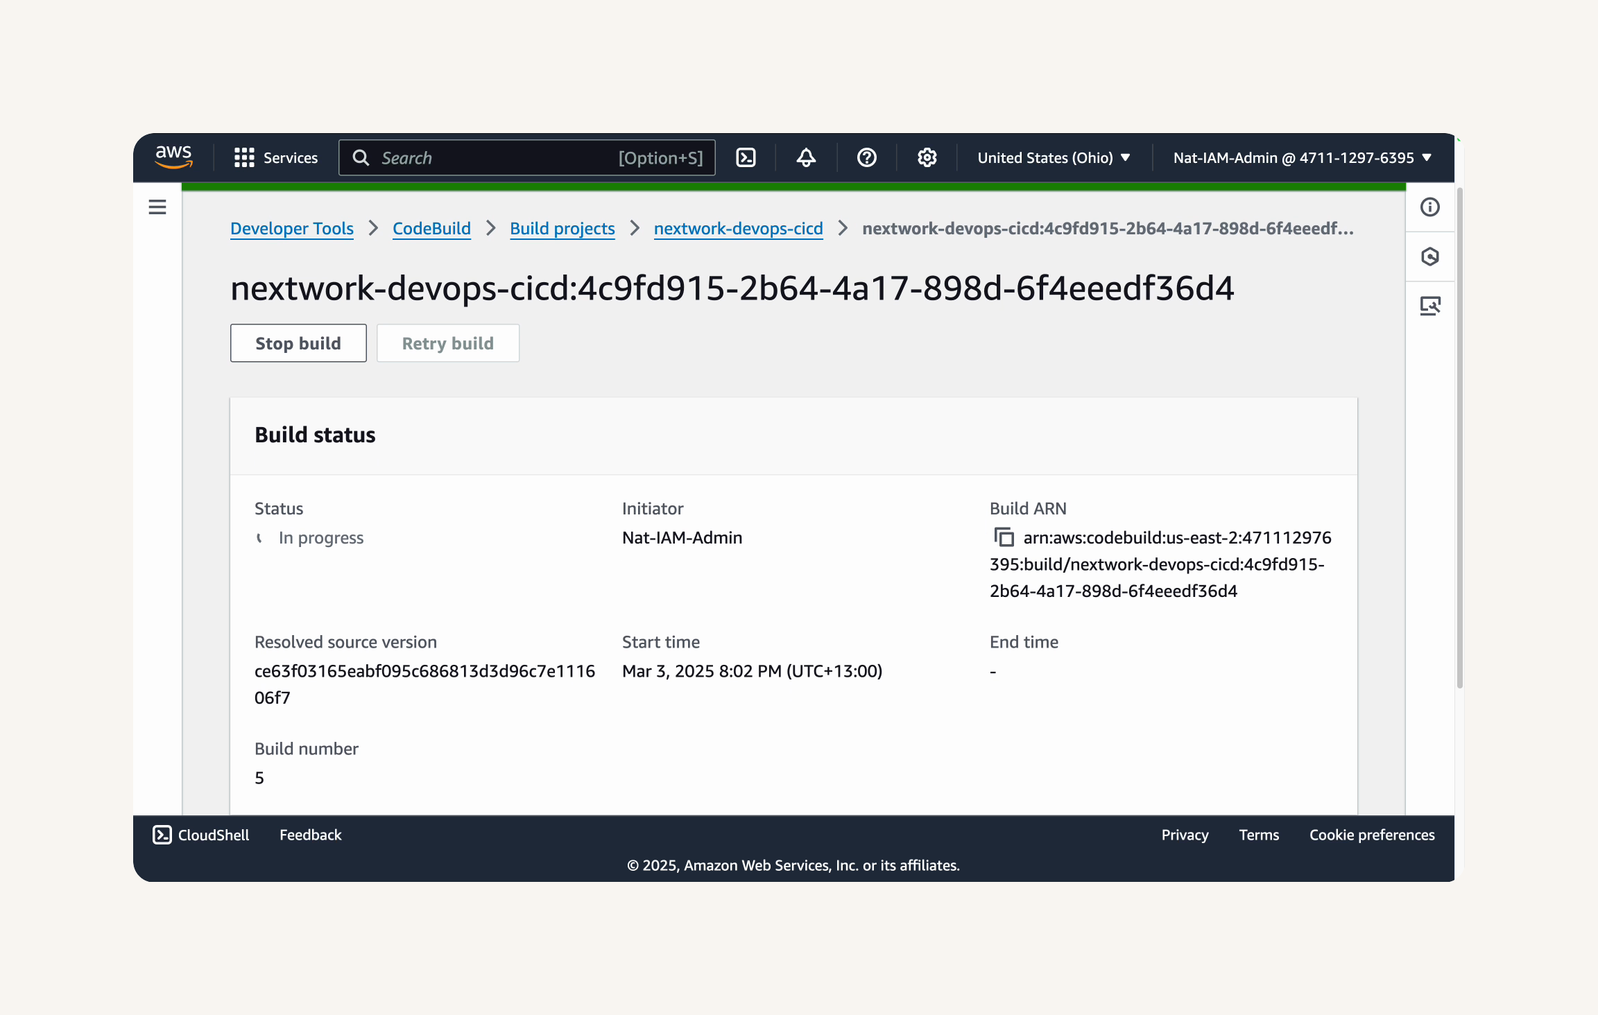The height and width of the screenshot is (1015, 1598).
Task: Go to CodeBuild breadcrumb
Action: 431,228
